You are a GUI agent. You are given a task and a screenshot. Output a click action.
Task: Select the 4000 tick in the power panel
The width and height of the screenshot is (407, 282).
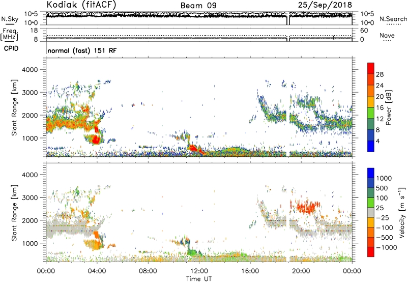click(x=30, y=70)
